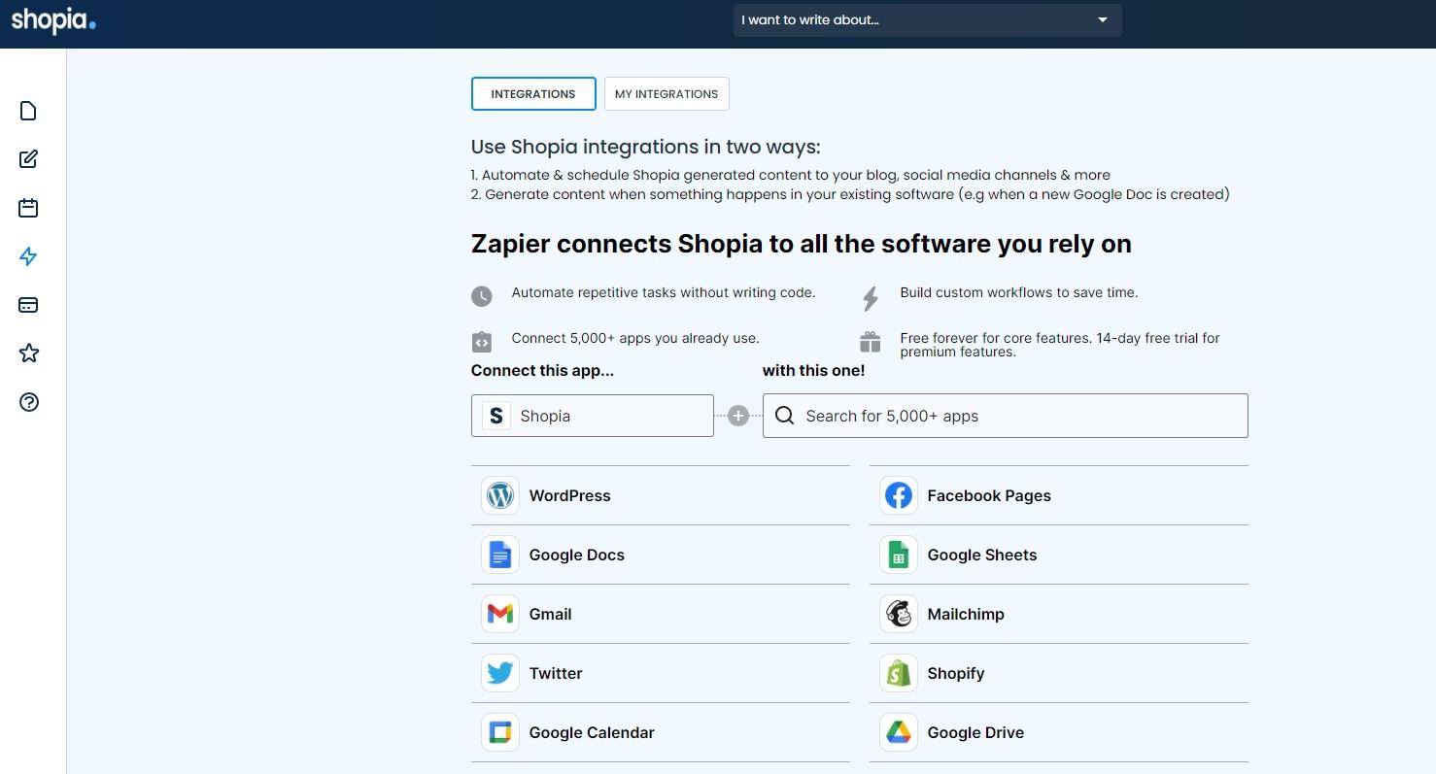Screen dimensions: 1436x774
Task: Click the Google Drive logo icon
Action: (899, 732)
